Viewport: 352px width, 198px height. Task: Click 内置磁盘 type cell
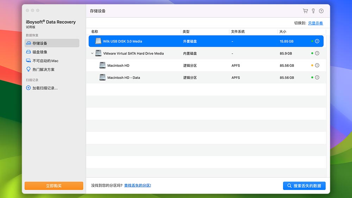click(190, 53)
